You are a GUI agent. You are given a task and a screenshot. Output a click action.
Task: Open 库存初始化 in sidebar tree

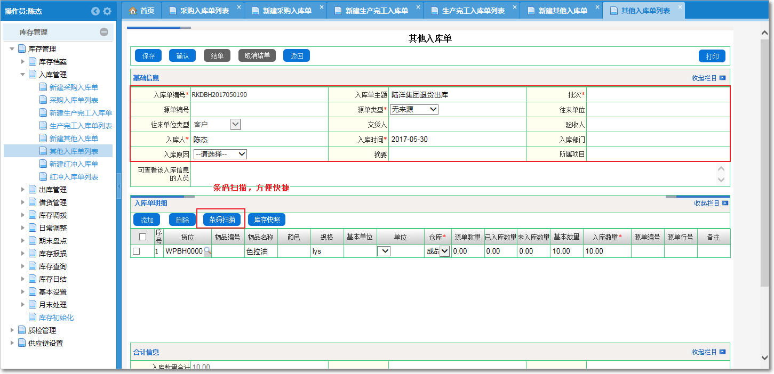56,318
